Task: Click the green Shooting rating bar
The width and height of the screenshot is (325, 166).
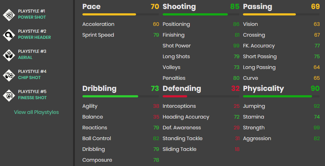Action: [201, 14]
